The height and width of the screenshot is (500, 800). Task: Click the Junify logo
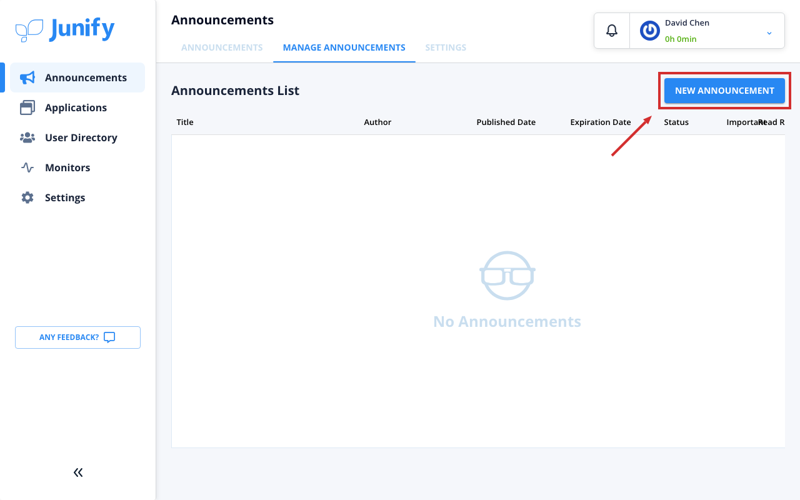click(x=65, y=29)
